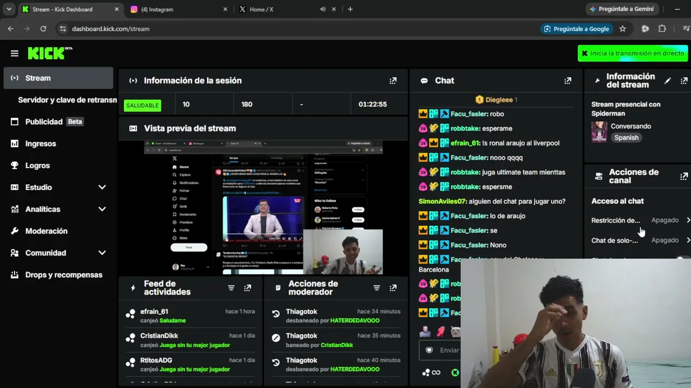Click the Spanish language tag
Screen dimensions: 691x388
click(626, 137)
